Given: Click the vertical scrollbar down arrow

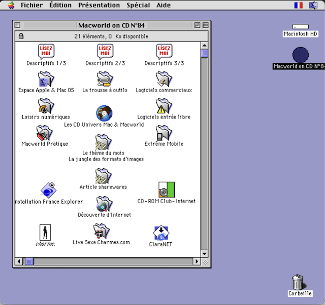Looking at the screenshot, I should pos(204,254).
